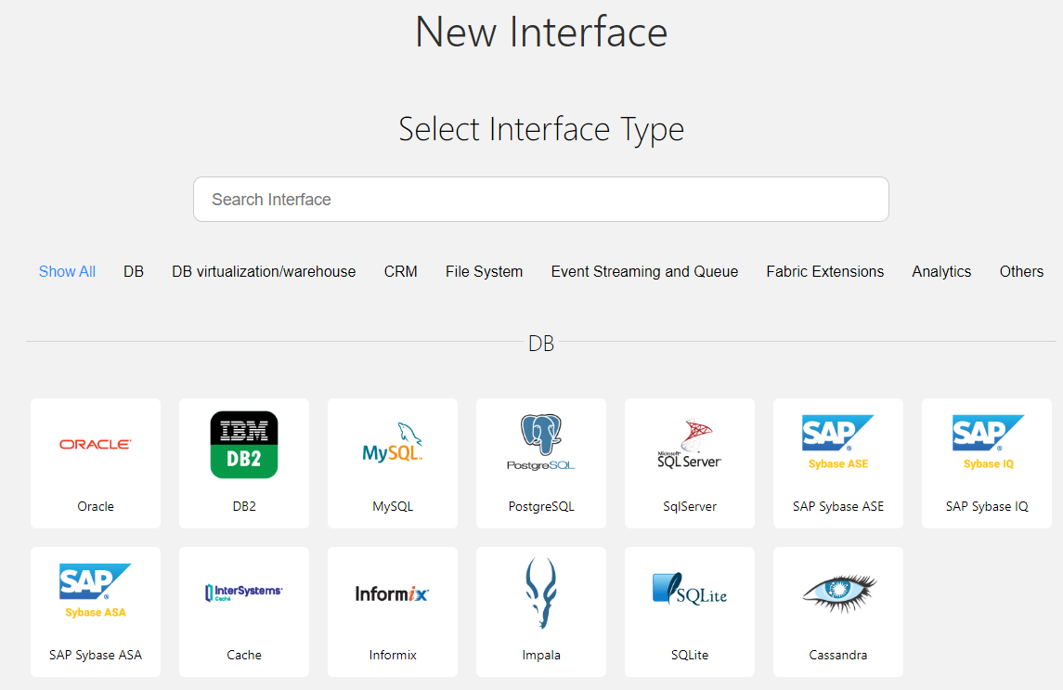1063x690 pixels.
Task: Click the Impala antelope icon
Action: coord(541,593)
